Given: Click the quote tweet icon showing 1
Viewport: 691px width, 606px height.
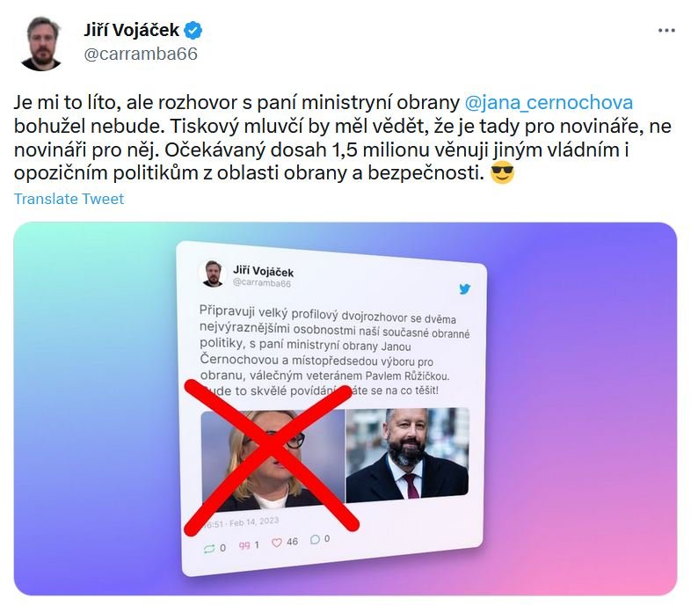Looking at the screenshot, I should point(244,545).
